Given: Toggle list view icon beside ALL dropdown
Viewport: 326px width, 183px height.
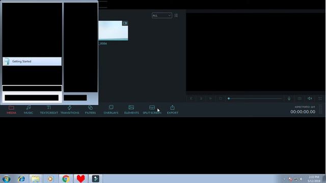Looking at the screenshot, I should point(176,15).
